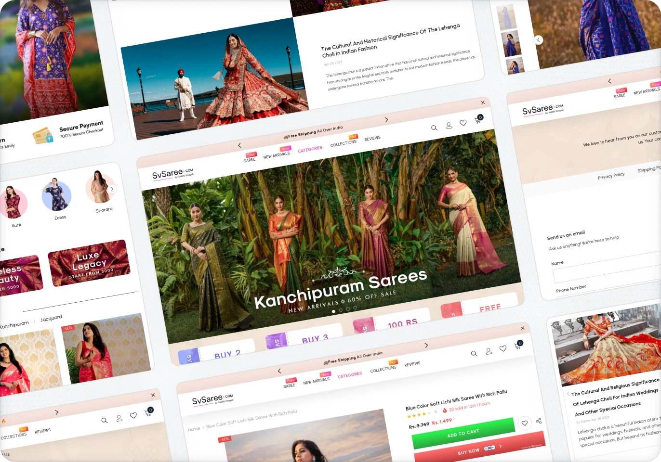Click the SvSaree logo on the homepage window
The width and height of the screenshot is (661, 462).
172,174
